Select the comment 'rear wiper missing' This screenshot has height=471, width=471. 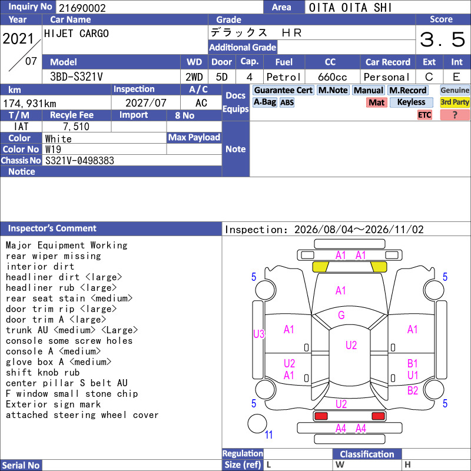coord(54,256)
